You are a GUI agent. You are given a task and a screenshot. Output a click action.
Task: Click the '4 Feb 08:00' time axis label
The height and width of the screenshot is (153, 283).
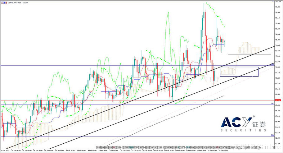(x=92, y=150)
